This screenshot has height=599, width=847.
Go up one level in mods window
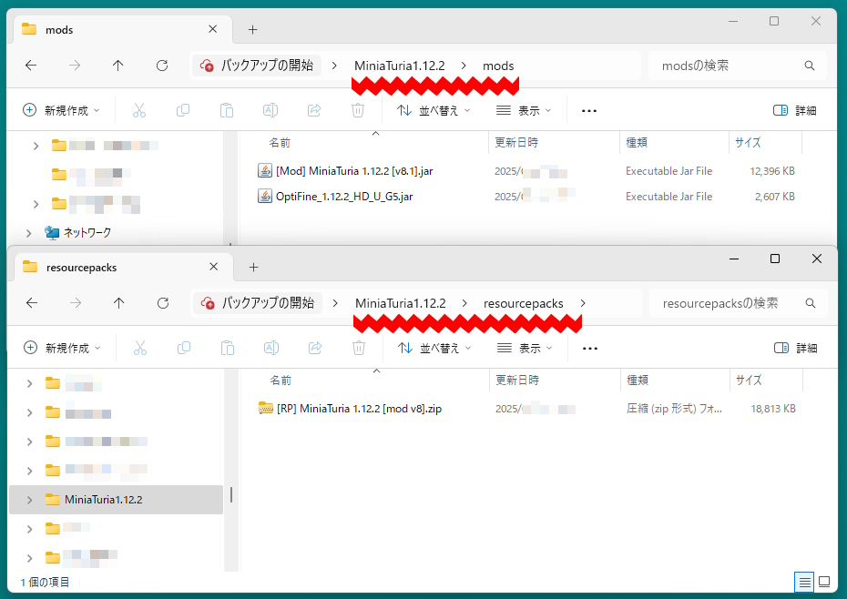(117, 66)
